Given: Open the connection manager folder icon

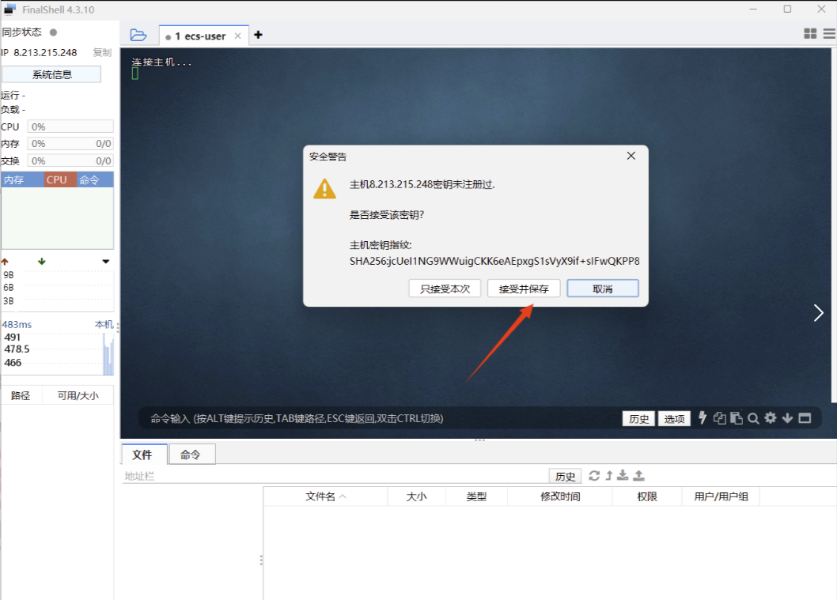Looking at the screenshot, I should pos(138,35).
